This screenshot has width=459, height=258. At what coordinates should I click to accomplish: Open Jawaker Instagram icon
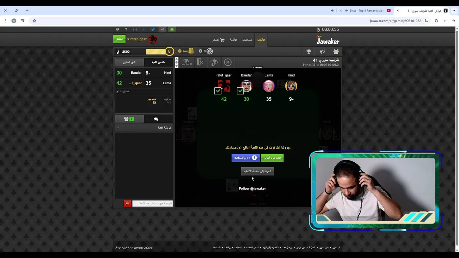click(x=135, y=29)
